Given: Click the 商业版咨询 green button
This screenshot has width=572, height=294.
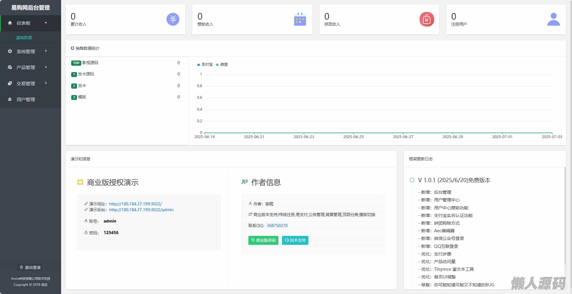Looking at the screenshot, I should [263, 240].
